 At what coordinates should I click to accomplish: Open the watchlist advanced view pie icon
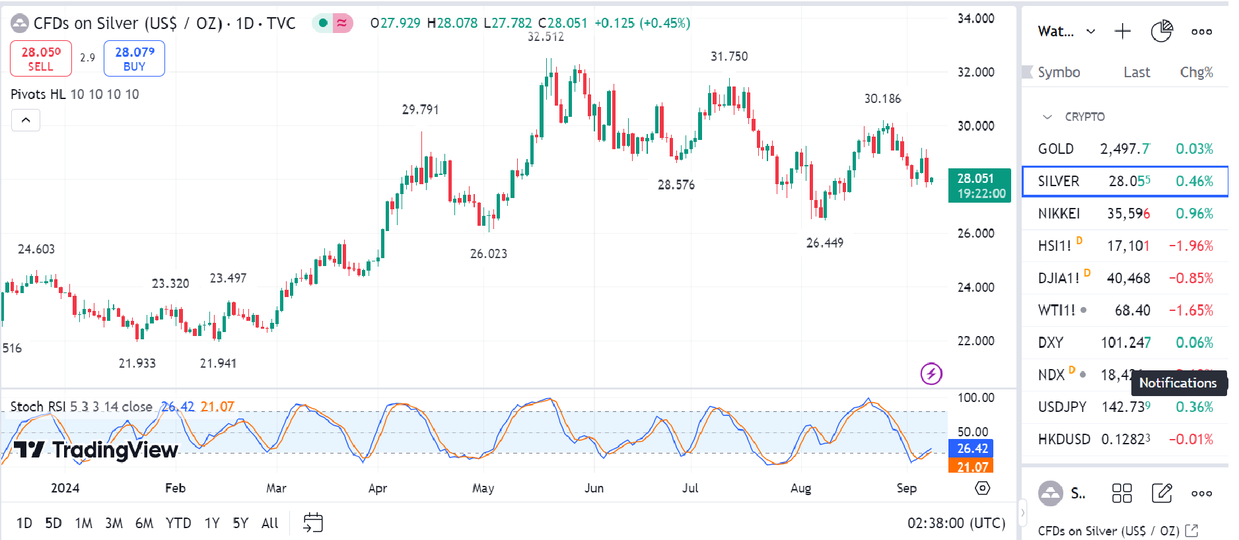pyautogui.click(x=1161, y=31)
